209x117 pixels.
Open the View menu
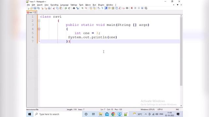pyautogui.click(x=46, y=5)
